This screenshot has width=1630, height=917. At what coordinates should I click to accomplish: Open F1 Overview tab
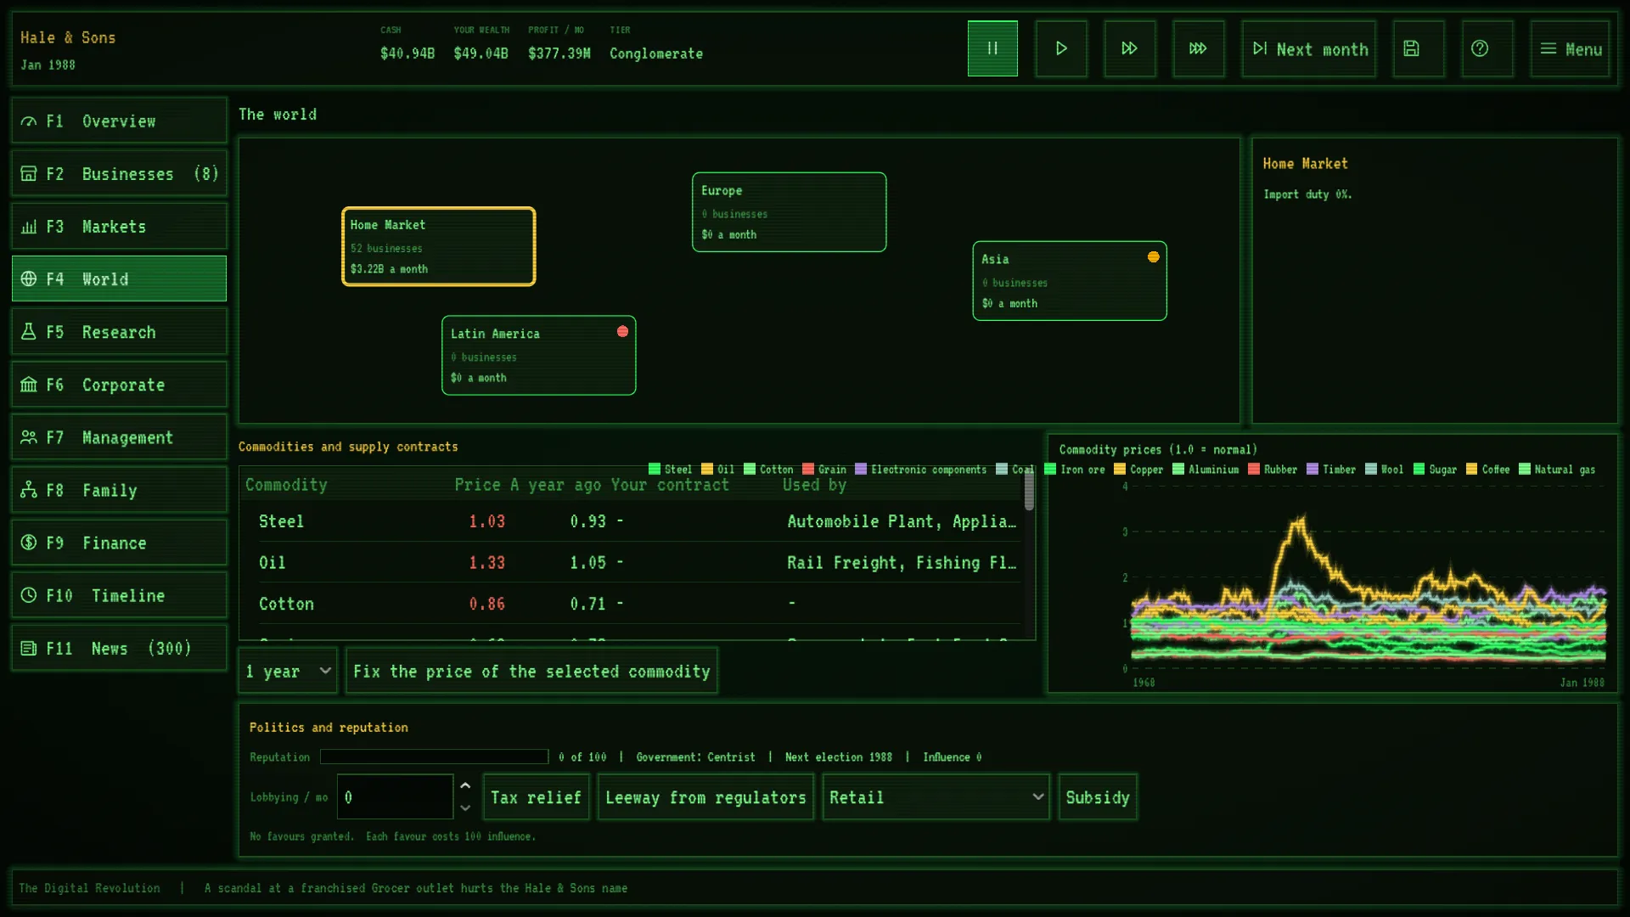click(119, 121)
